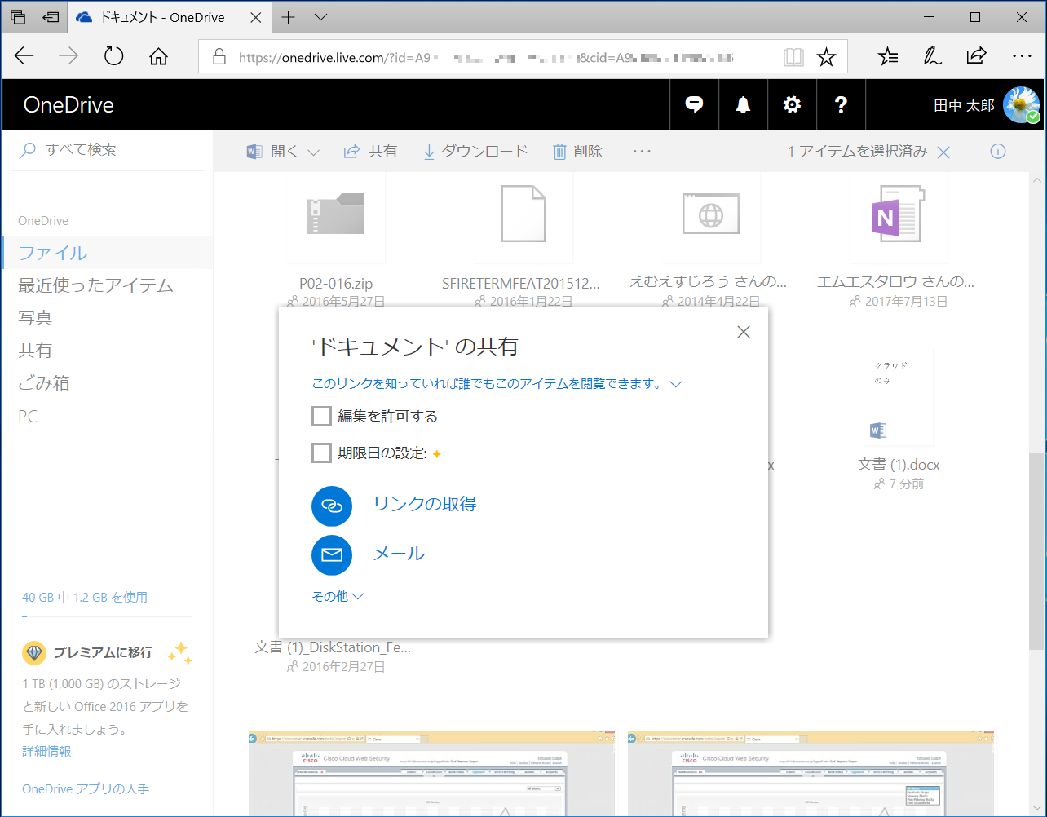This screenshot has width=1047, height=817.
Task: Expand the 開く dropdown chevron
Action: (x=311, y=151)
